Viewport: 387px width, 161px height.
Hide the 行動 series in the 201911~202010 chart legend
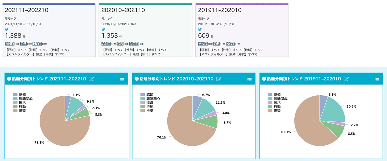tap(277, 106)
